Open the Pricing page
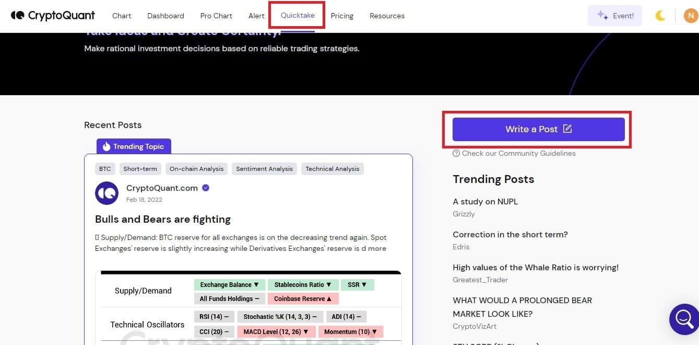 [x=342, y=16]
